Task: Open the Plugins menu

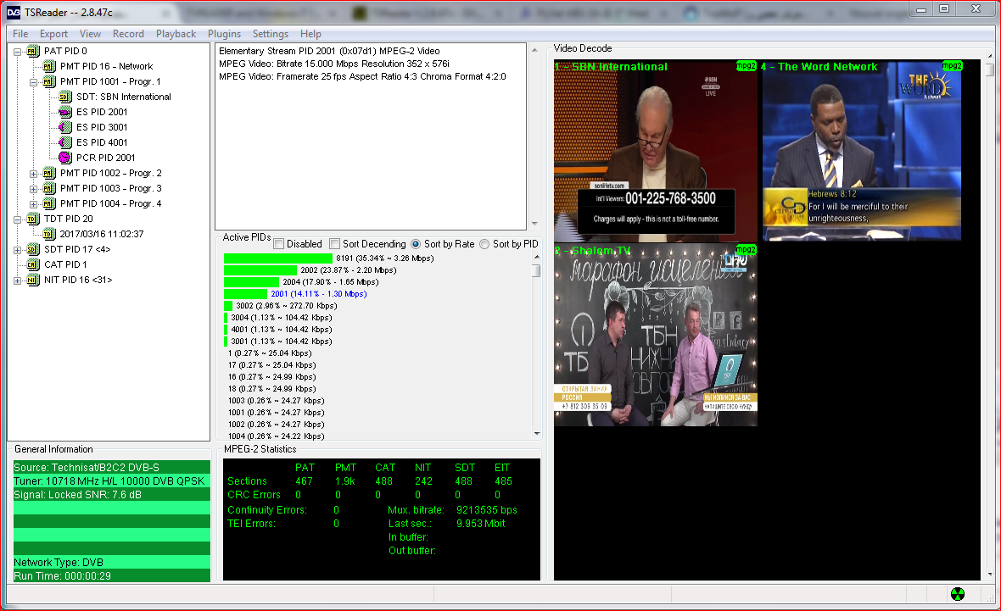Action: click(x=224, y=34)
